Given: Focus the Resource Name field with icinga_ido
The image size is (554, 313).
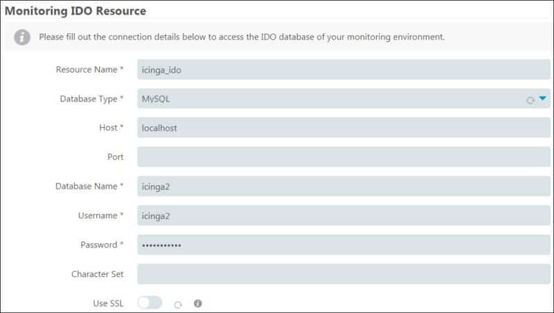Looking at the screenshot, I should tap(343, 70).
